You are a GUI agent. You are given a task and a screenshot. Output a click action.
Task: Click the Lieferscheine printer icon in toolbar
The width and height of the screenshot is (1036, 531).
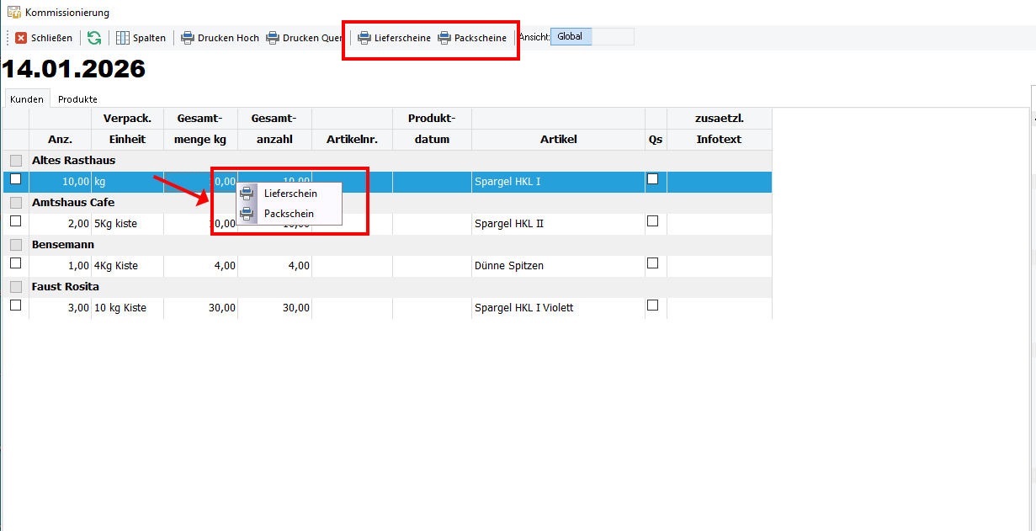364,38
